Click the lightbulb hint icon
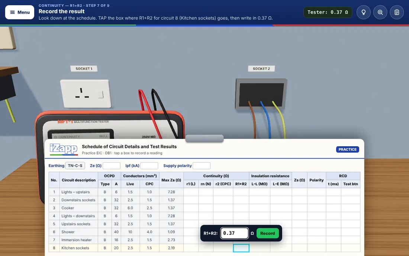409x256 pixels. pos(363,12)
